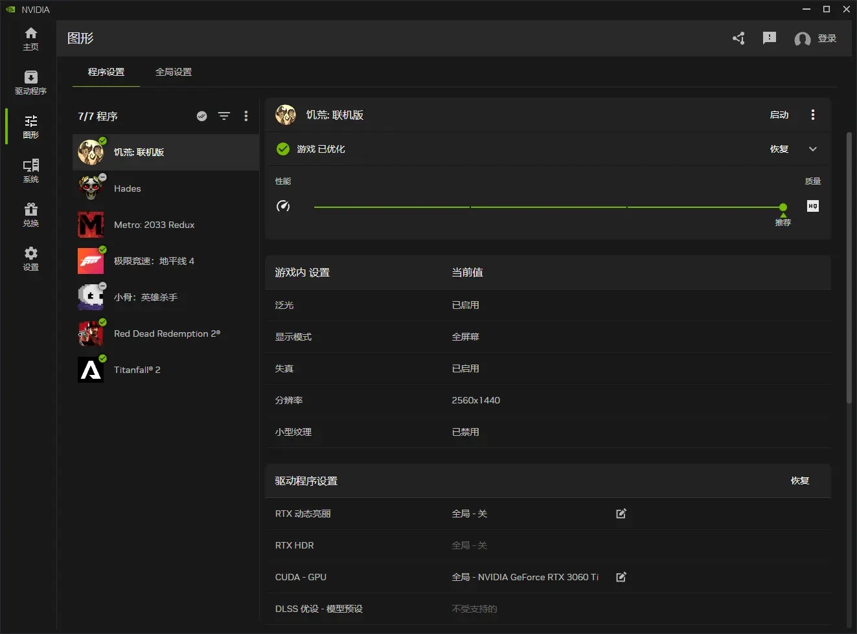Open the 主页 home page
Image resolution: width=857 pixels, height=634 pixels.
[30, 39]
